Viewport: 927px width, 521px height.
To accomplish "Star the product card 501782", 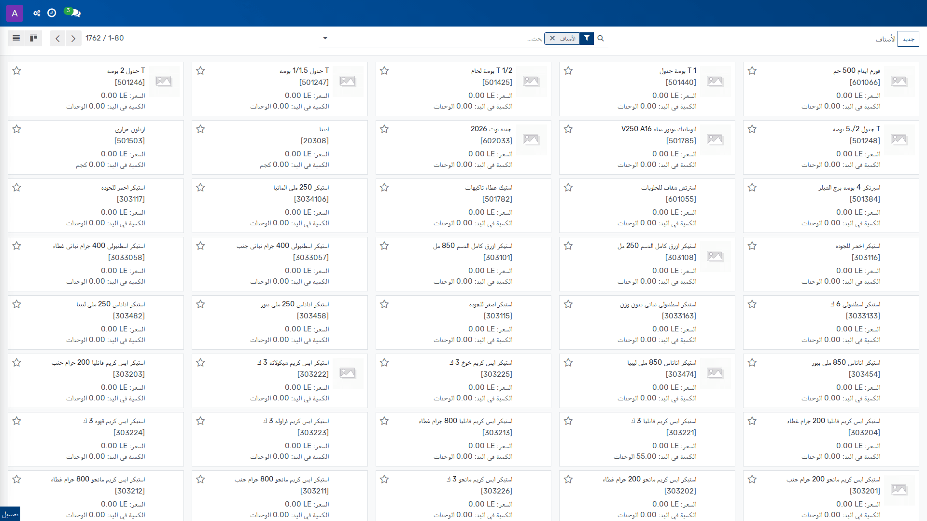I will [x=384, y=188].
